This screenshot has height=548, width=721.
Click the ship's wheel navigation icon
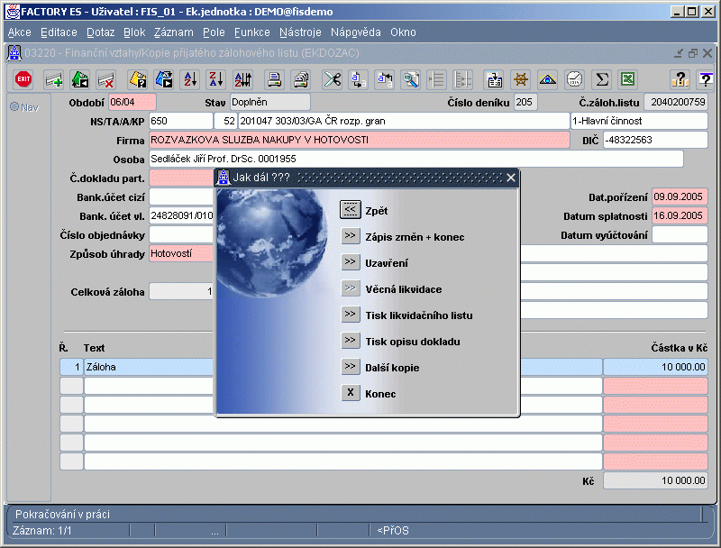(x=521, y=79)
